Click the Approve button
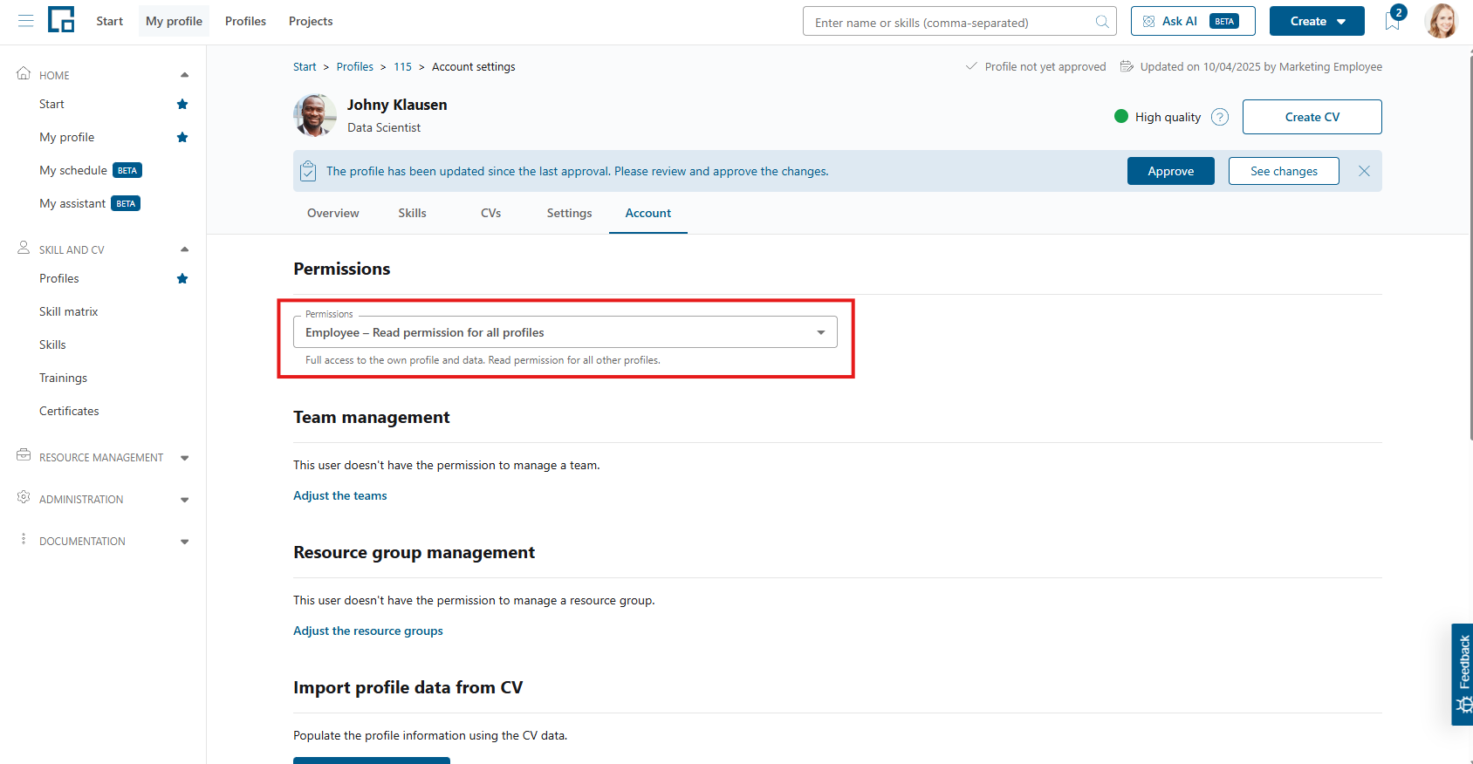1473x764 pixels. (1170, 171)
